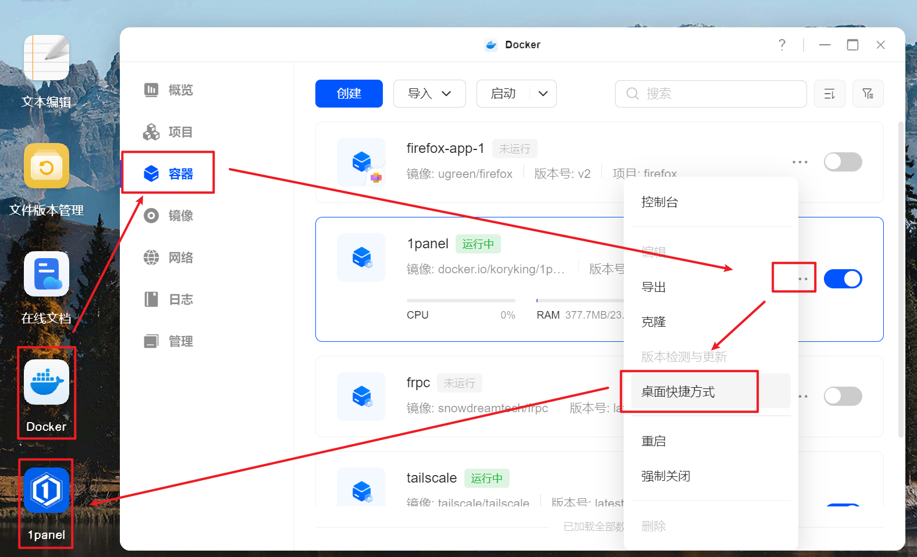
Task: Choose 重启 in the context menu
Action: tap(653, 441)
